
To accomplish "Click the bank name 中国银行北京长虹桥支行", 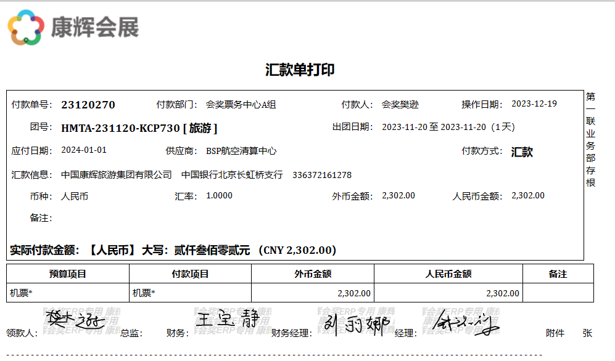I will pos(232,175).
